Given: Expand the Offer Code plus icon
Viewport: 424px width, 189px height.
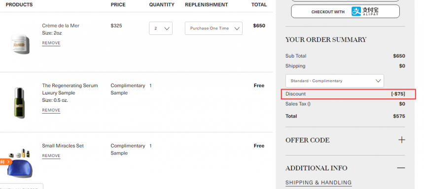Looking at the screenshot, I should click(x=401, y=140).
